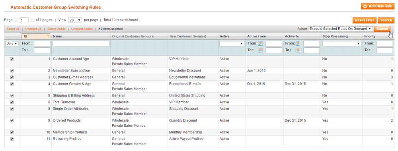Toggle Single Order Attributes checkbox

[12, 109]
